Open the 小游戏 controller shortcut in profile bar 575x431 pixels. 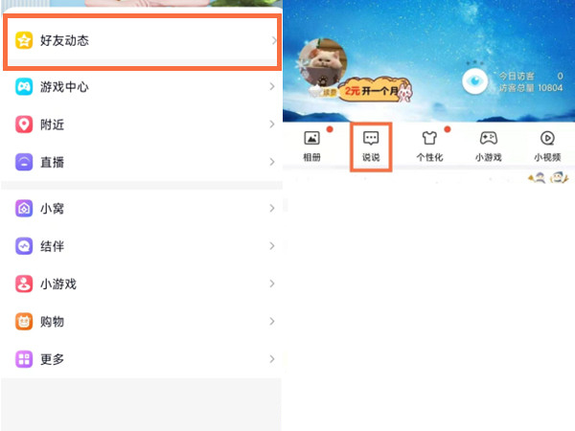click(x=489, y=147)
